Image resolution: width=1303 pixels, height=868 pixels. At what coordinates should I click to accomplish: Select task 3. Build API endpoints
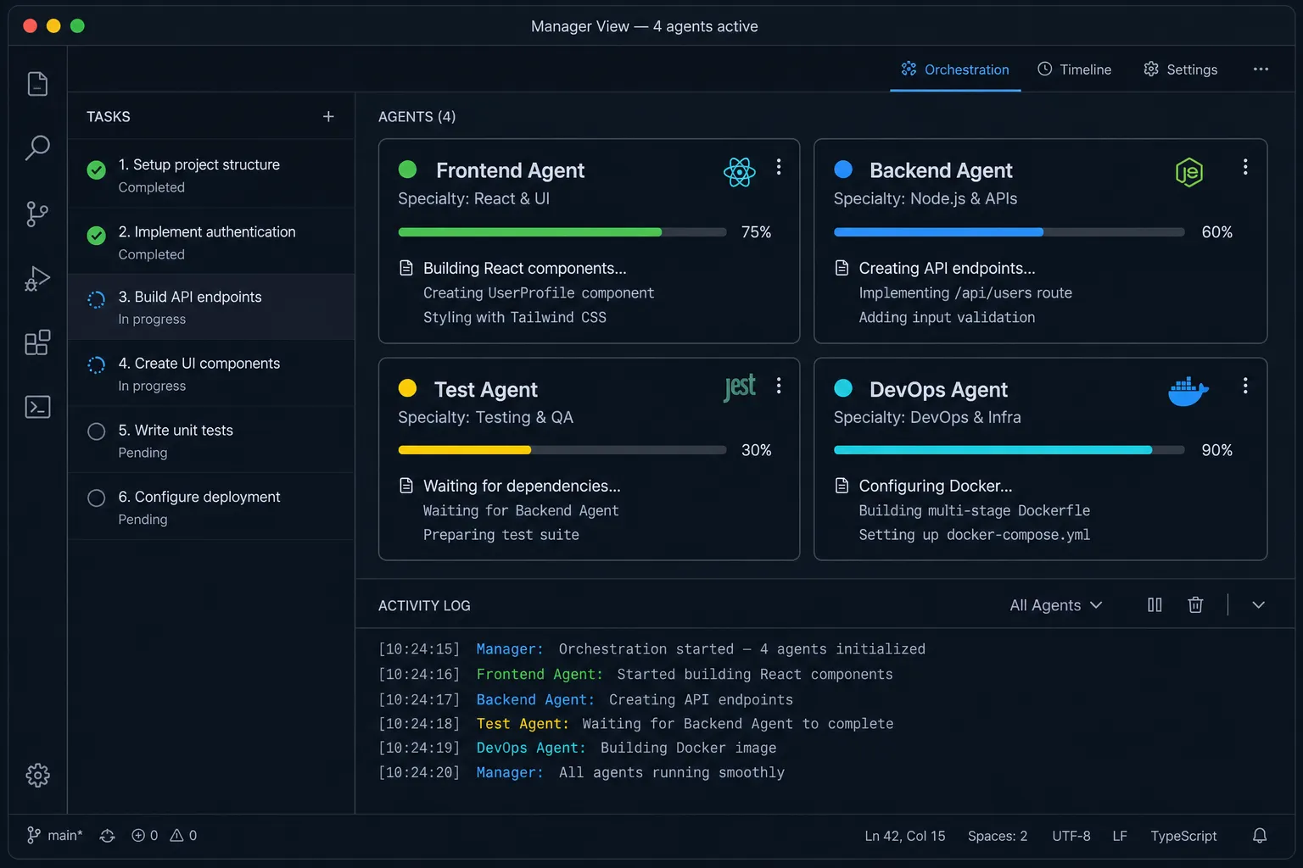tap(211, 307)
